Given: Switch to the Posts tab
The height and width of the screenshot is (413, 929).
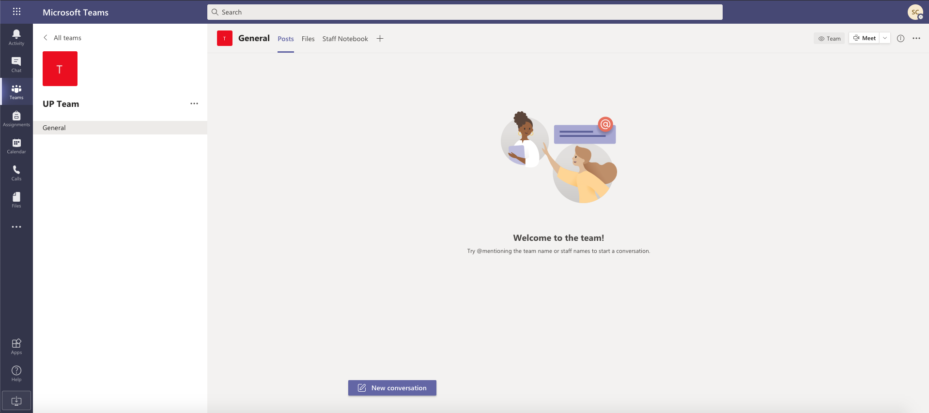Looking at the screenshot, I should tap(286, 39).
